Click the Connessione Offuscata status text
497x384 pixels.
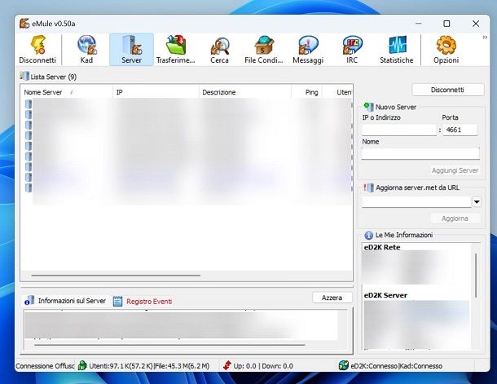coord(45,366)
